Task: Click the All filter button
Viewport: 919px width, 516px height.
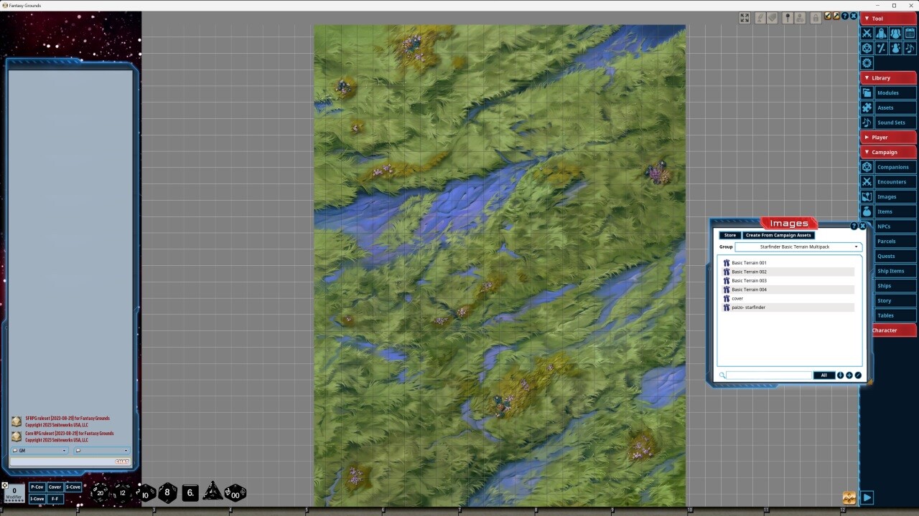Action: click(x=824, y=375)
